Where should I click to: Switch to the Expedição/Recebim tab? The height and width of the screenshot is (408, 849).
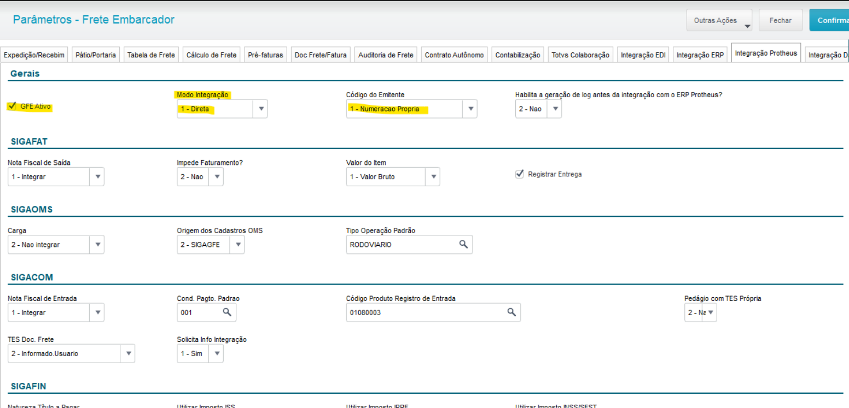click(x=34, y=55)
